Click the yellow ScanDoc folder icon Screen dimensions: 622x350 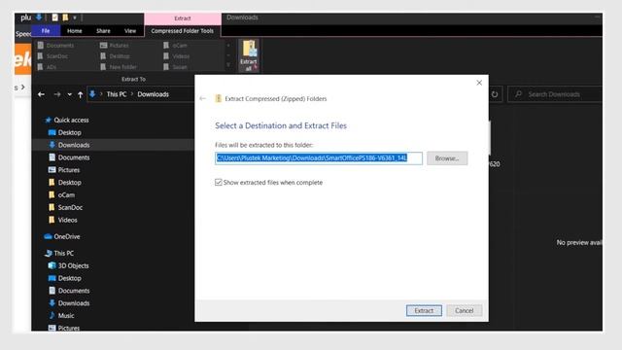52,207
